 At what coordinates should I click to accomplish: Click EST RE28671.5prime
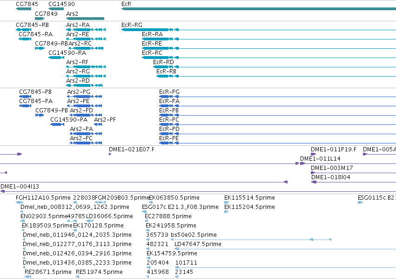coord(48,272)
